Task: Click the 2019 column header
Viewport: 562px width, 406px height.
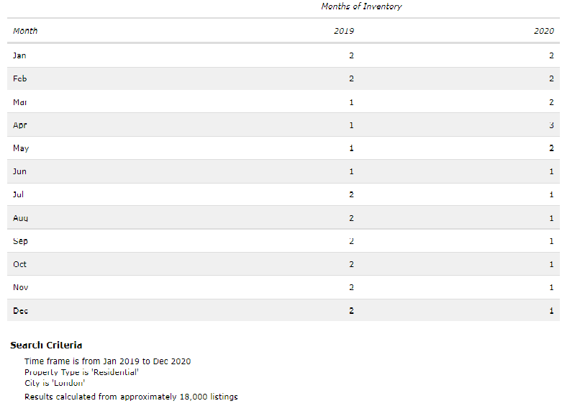Action: coord(344,31)
